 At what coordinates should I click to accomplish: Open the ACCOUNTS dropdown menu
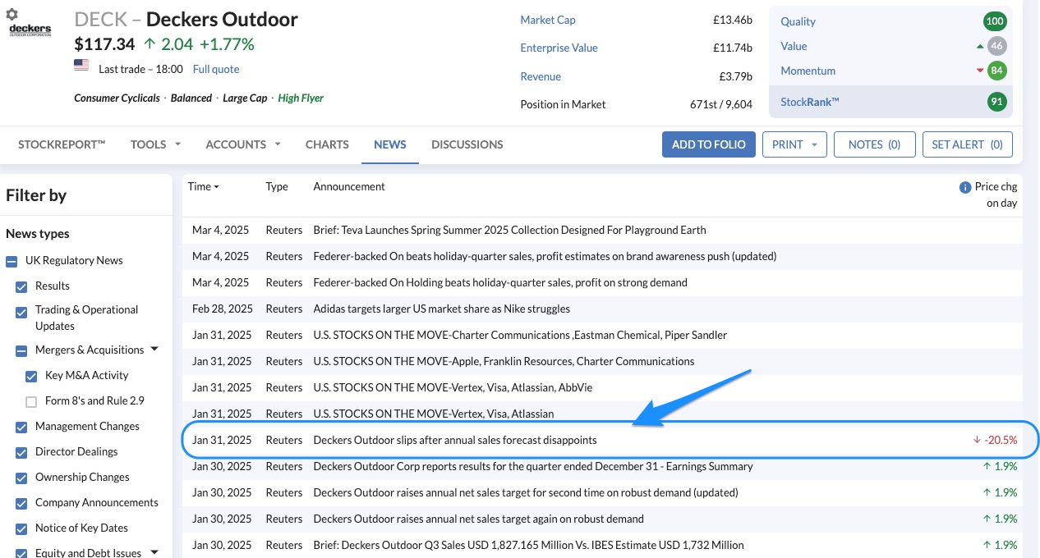243,144
